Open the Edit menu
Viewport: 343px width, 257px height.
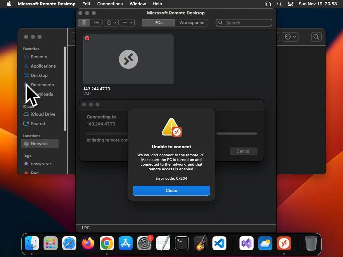pos(86,4)
